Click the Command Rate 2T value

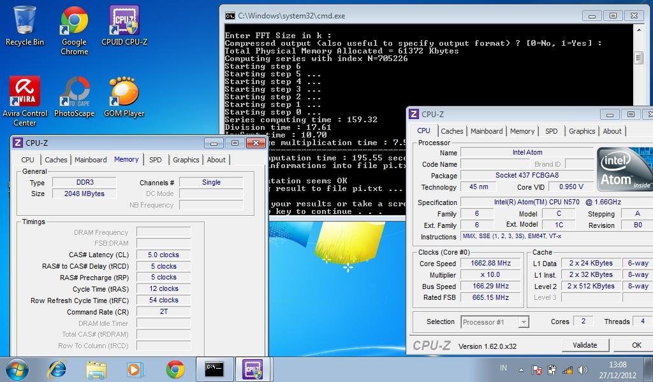163,311
